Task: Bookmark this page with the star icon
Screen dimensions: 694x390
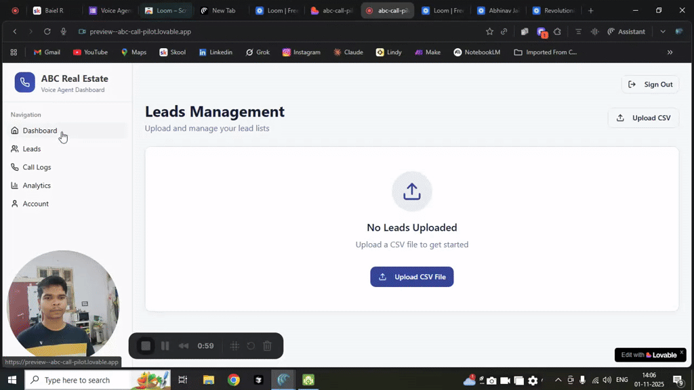Action: tap(489, 31)
